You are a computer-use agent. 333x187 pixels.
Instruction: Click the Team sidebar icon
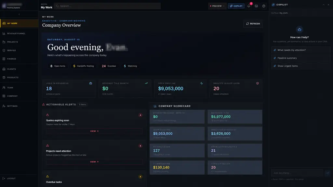coord(4,88)
